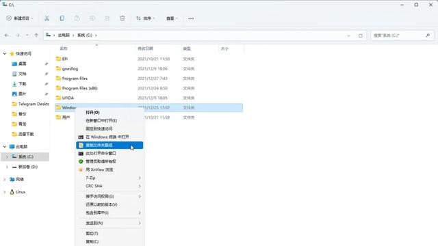Expand the 网络 network node

click(5, 179)
